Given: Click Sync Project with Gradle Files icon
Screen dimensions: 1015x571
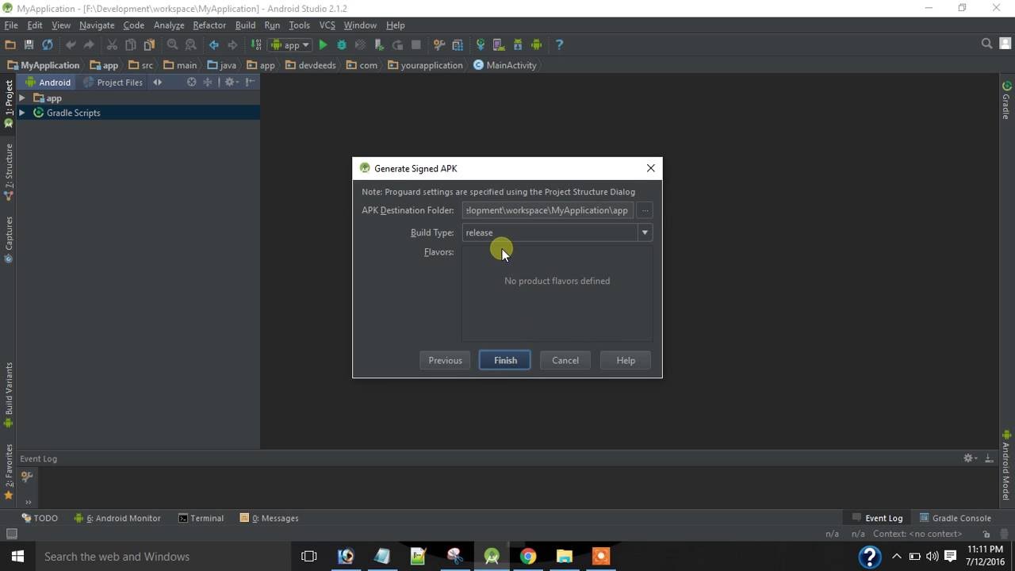Looking at the screenshot, I should 480,44.
